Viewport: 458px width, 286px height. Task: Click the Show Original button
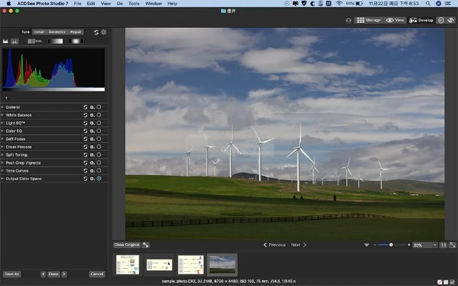click(x=126, y=245)
